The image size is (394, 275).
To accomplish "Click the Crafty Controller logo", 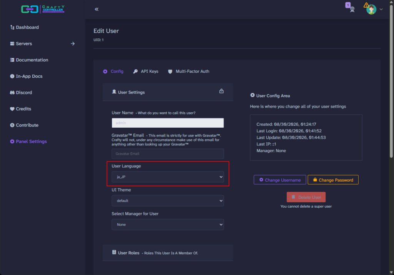I will [x=43, y=9].
